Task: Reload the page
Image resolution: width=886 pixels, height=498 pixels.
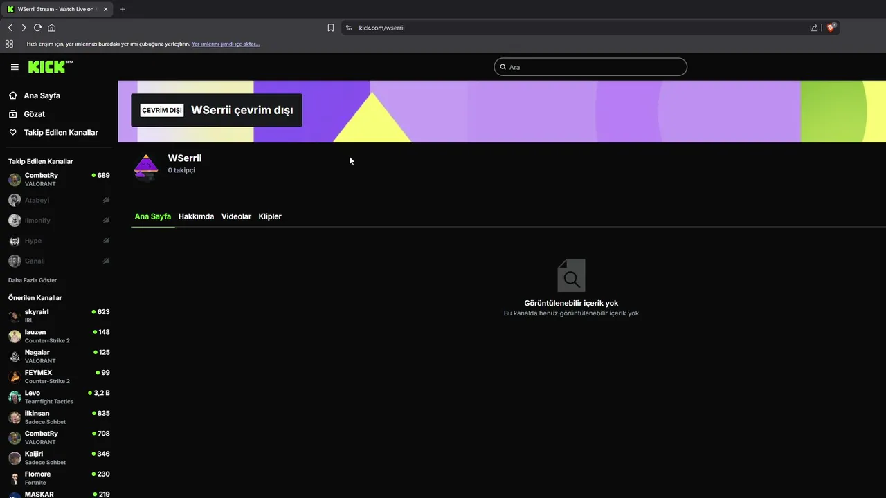Action: (x=37, y=28)
